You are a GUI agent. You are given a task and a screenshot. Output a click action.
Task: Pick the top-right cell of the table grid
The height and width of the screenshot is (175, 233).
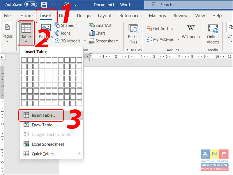coord(79,60)
